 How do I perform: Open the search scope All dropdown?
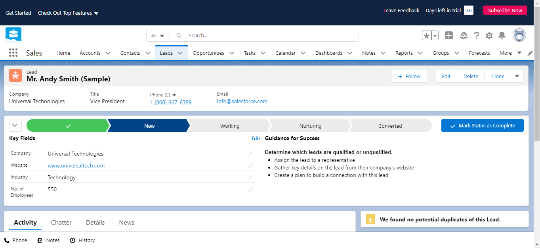point(157,36)
